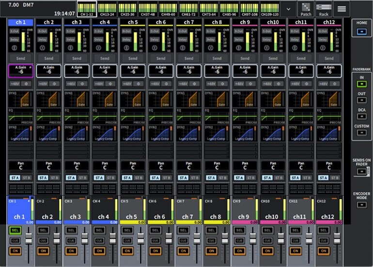
Task: Toggle Delay on ch 7
Action: coord(183,40)
